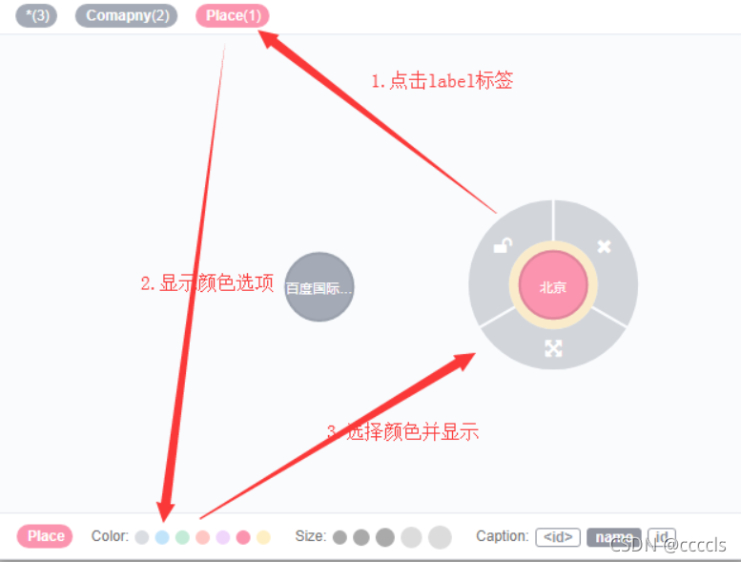Open the Place(1) label tag

[x=233, y=15]
